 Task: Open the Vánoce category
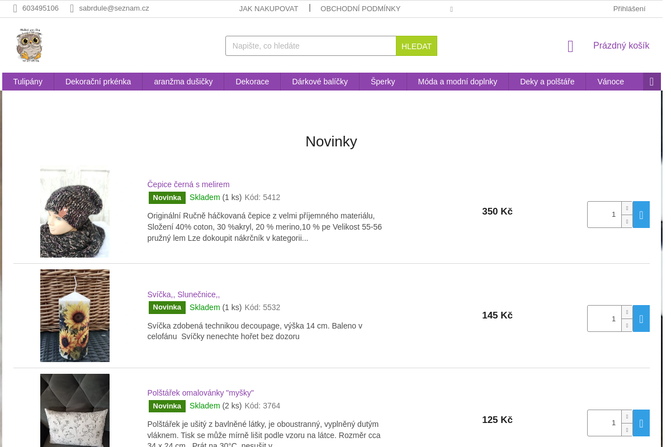[611, 82]
